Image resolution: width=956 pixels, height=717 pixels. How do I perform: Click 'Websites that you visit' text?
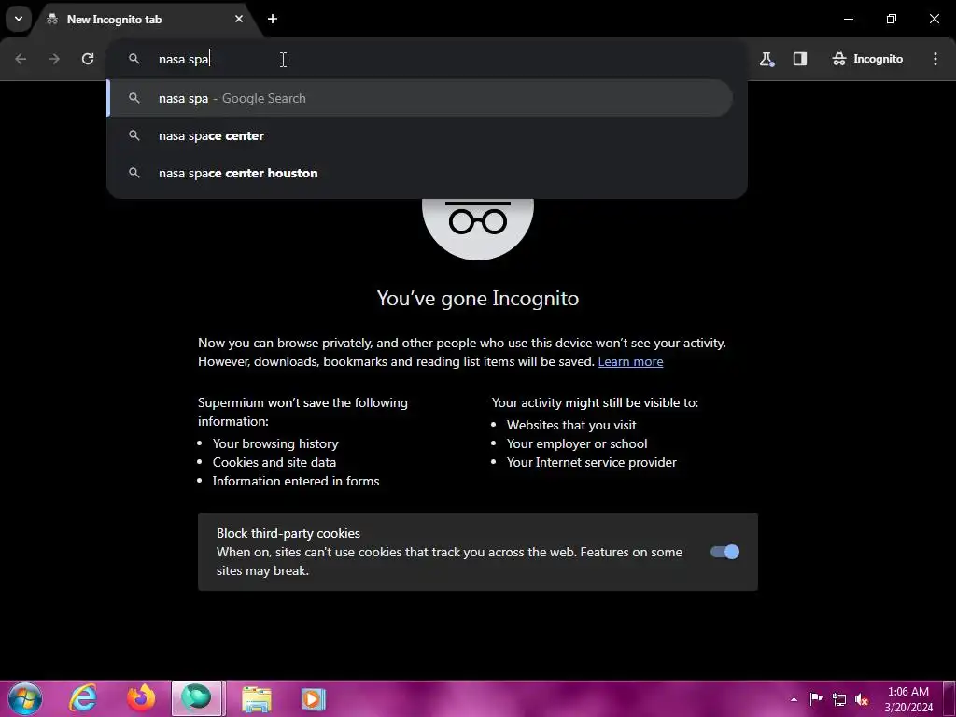[x=571, y=425]
